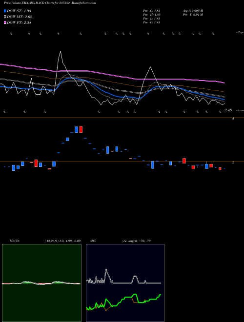Click the 'Pre H: 1.85' high value
Viewport: 244px width, 322px height.
click(152, 15)
